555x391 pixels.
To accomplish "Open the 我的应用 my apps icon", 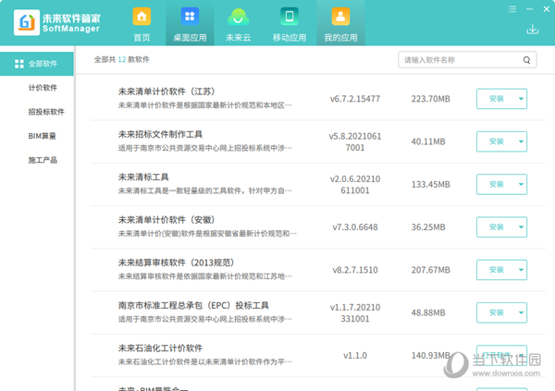I will [x=339, y=24].
